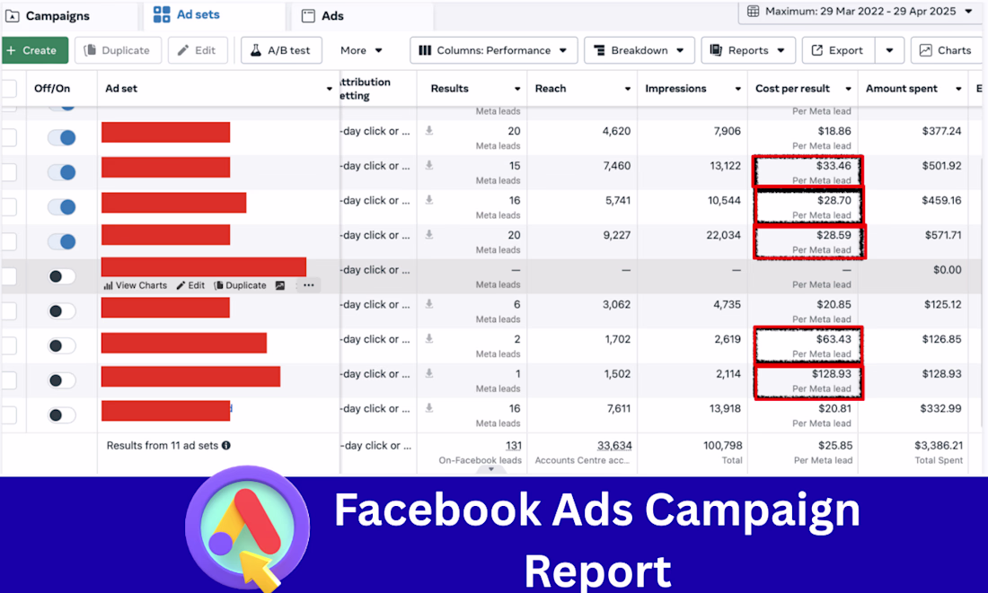
Task: Open the Charts panel
Action: tap(947, 50)
